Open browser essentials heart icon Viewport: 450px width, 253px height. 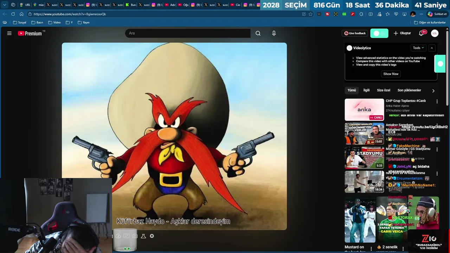[x=396, y=14]
